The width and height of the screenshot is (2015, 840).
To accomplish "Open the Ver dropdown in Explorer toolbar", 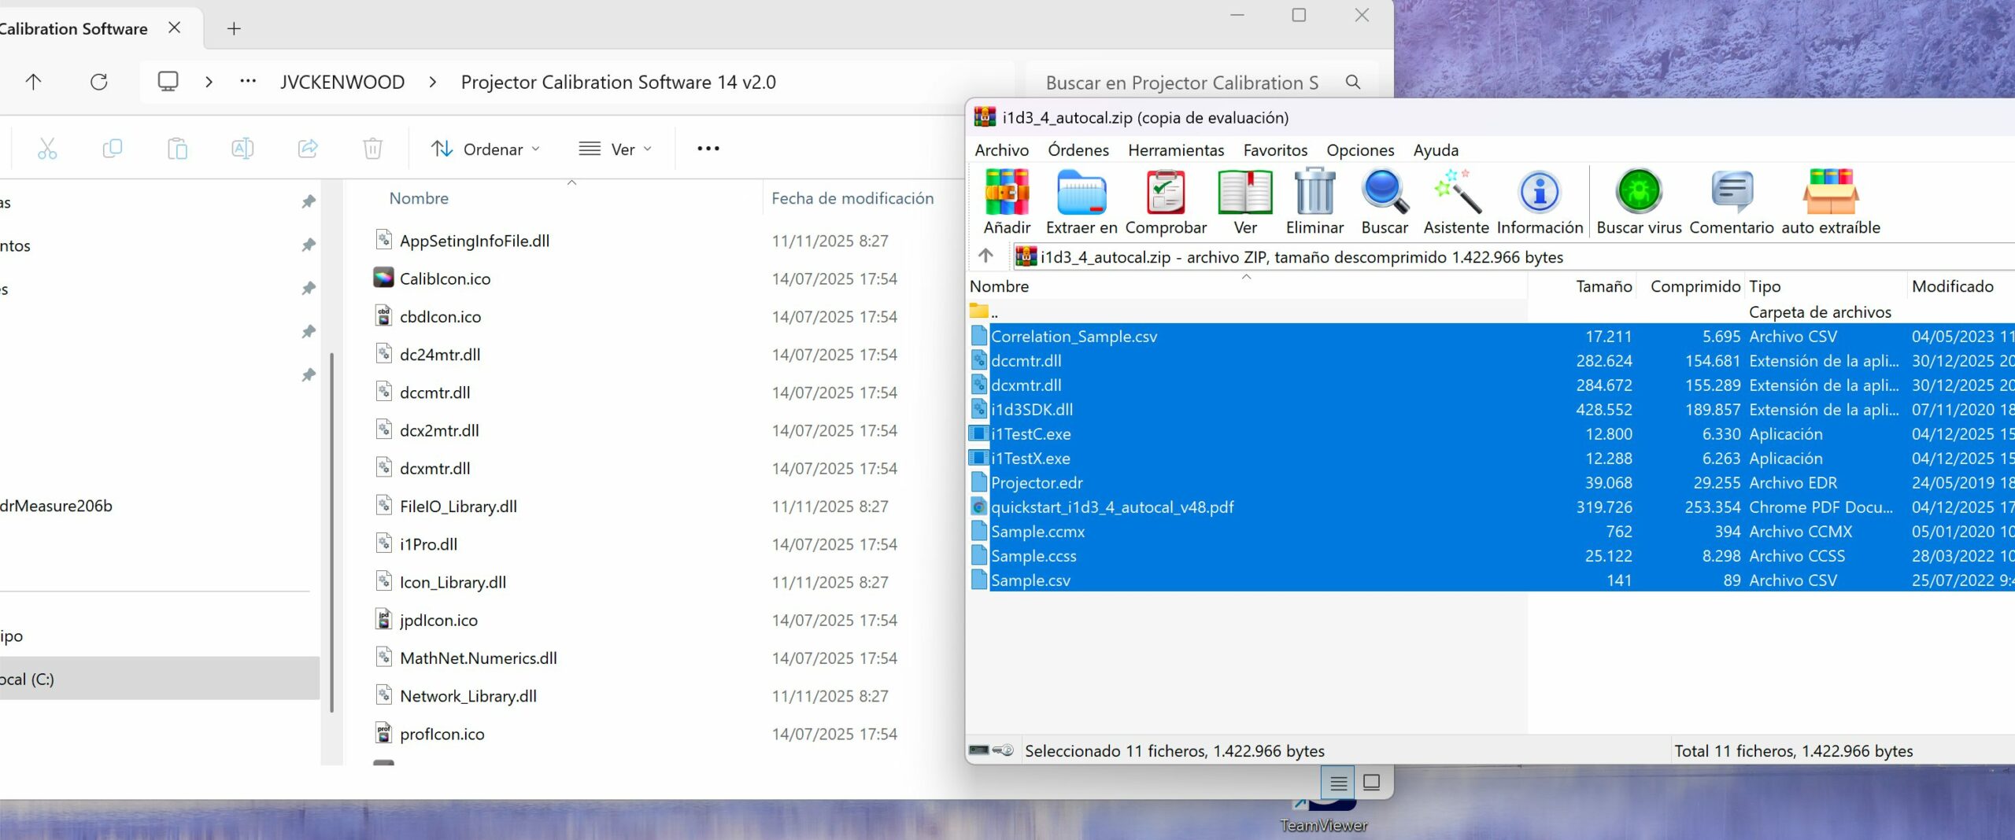I will click(x=616, y=149).
